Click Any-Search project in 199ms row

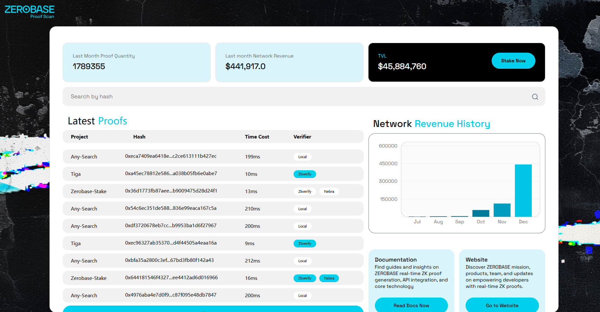(84, 157)
